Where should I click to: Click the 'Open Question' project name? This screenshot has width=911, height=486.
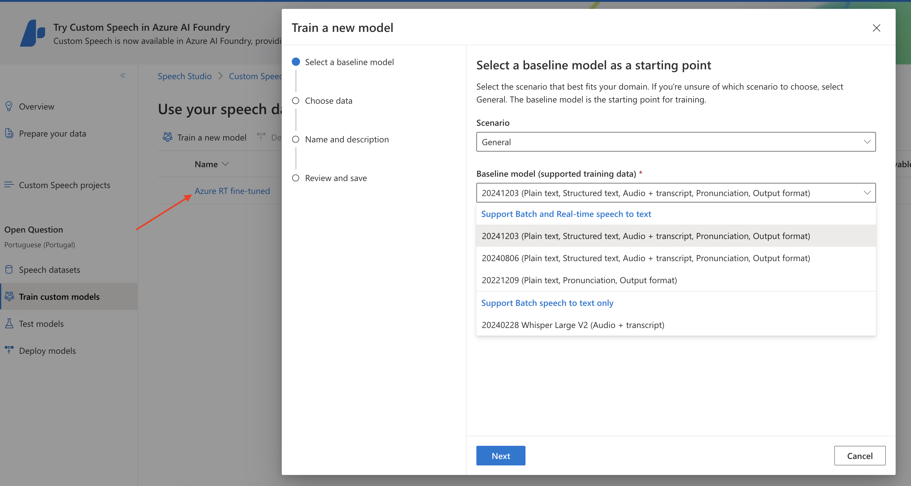coord(33,229)
